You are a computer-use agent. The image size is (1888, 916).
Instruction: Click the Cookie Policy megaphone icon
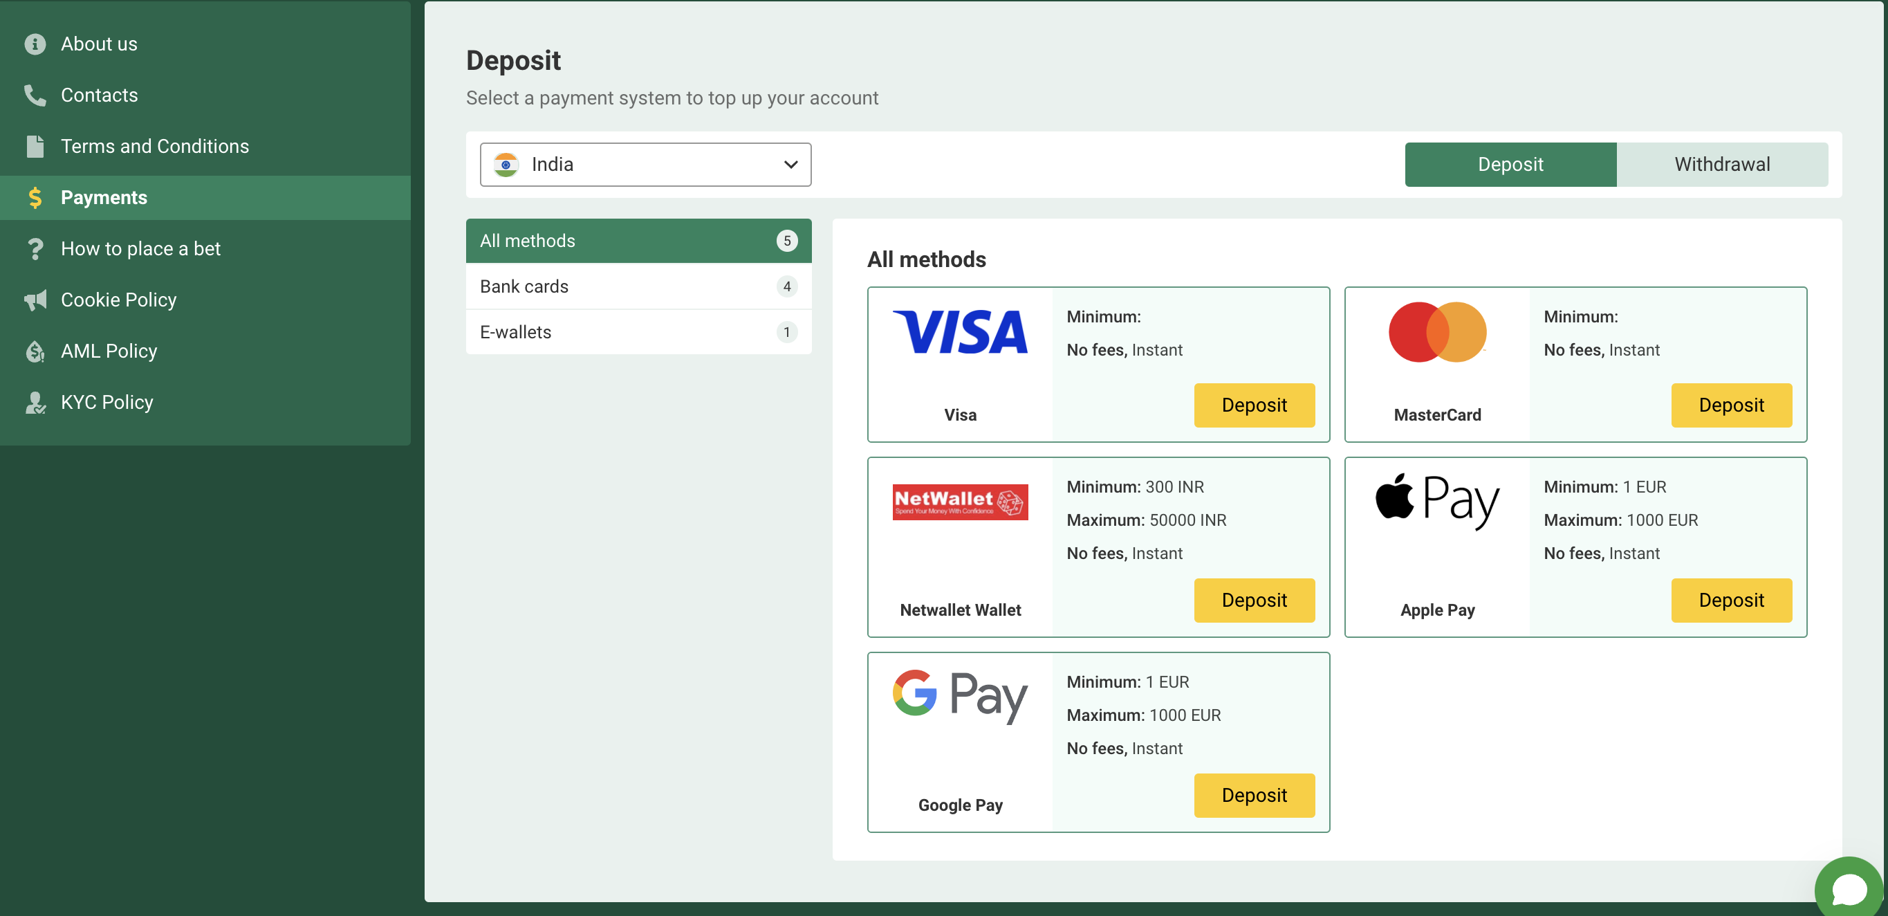[35, 300]
